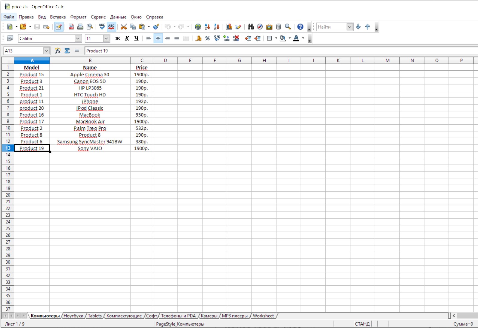Screen dimensions: 478x328
Task: Open the page preview
Action: [x=90, y=27]
